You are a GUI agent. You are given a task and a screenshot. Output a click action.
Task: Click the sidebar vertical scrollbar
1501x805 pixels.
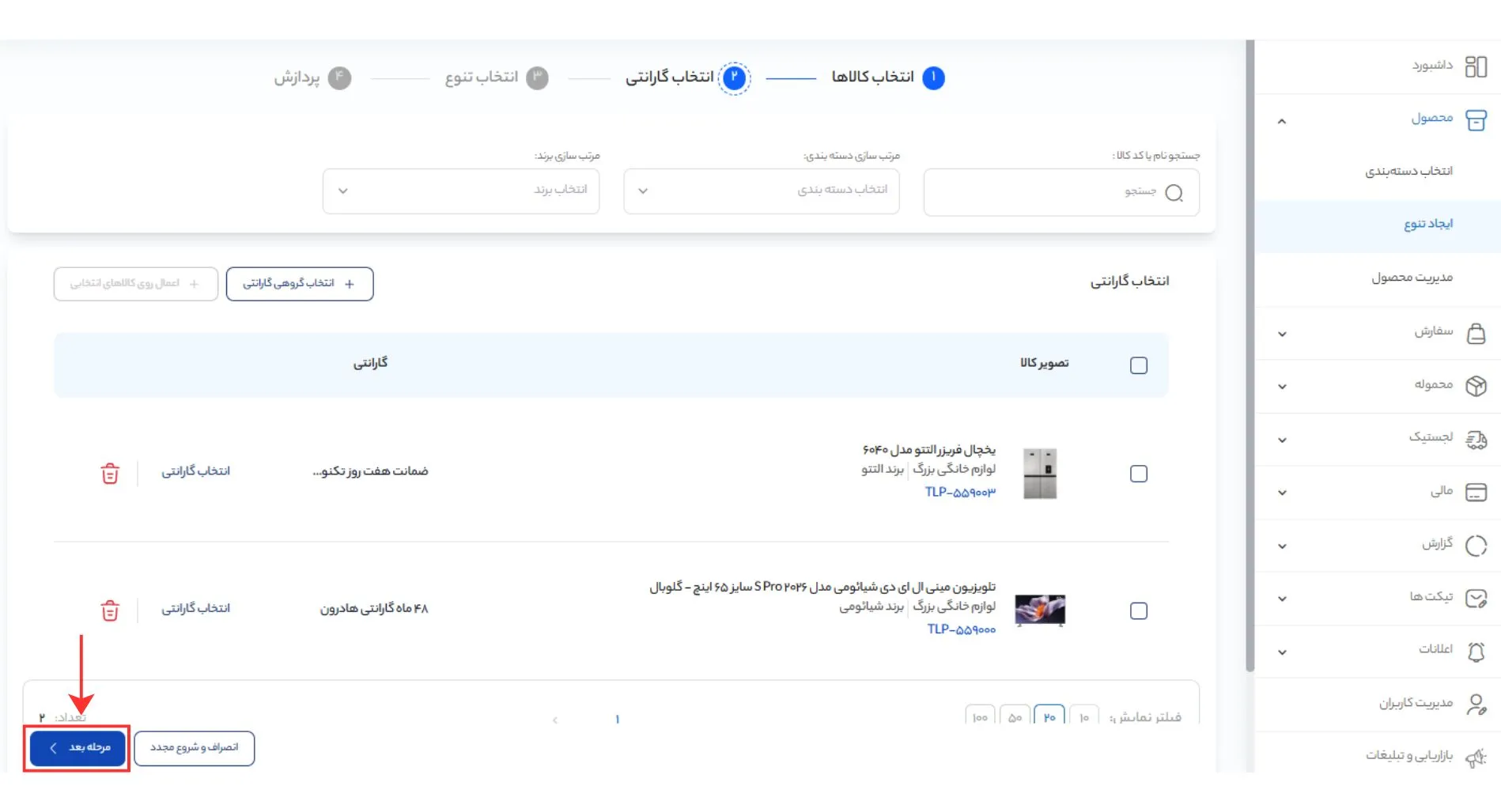click(x=1250, y=356)
